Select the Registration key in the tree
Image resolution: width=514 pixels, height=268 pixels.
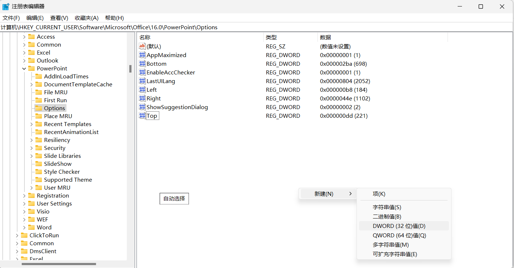pyautogui.click(x=53, y=195)
